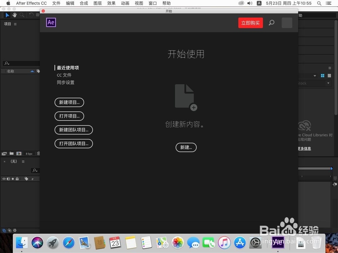The width and height of the screenshot is (338, 253).
Task: Open the 效果 menu
Action: tap(112, 3)
